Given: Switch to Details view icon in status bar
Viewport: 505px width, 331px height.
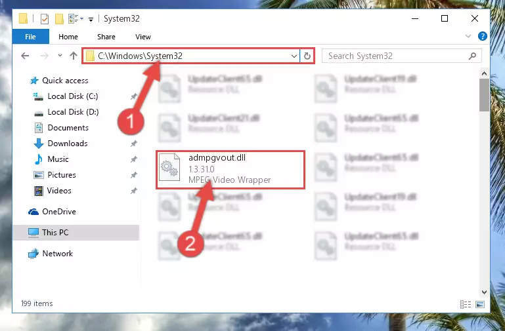Looking at the screenshot, I should coord(466,304).
